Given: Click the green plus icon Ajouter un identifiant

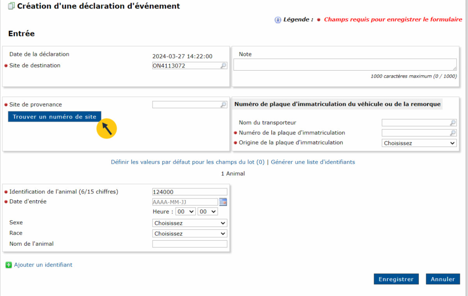Looking at the screenshot, I should tap(9, 265).
